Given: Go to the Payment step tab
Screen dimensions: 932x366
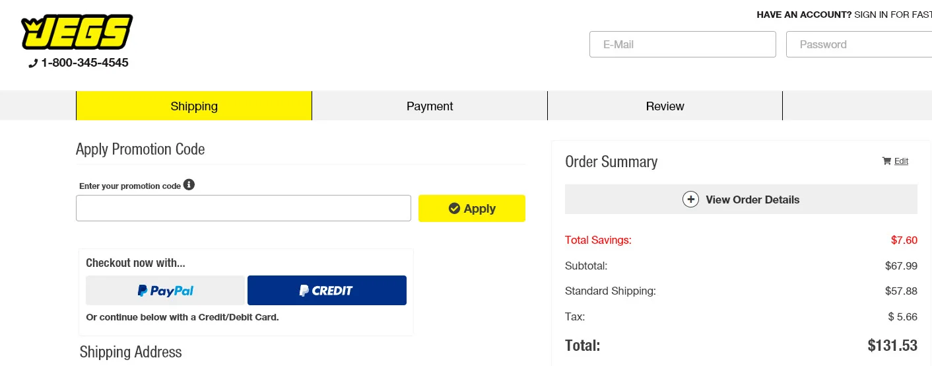Looking at the screenshot, I should (x=430, y=106).
